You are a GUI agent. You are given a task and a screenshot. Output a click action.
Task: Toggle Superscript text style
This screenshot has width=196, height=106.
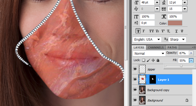click(x=163, y=31)
